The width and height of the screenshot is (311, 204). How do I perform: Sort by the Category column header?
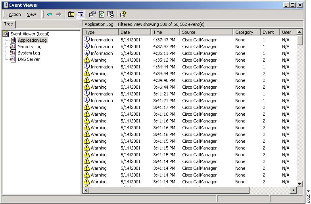click(247, 32)
